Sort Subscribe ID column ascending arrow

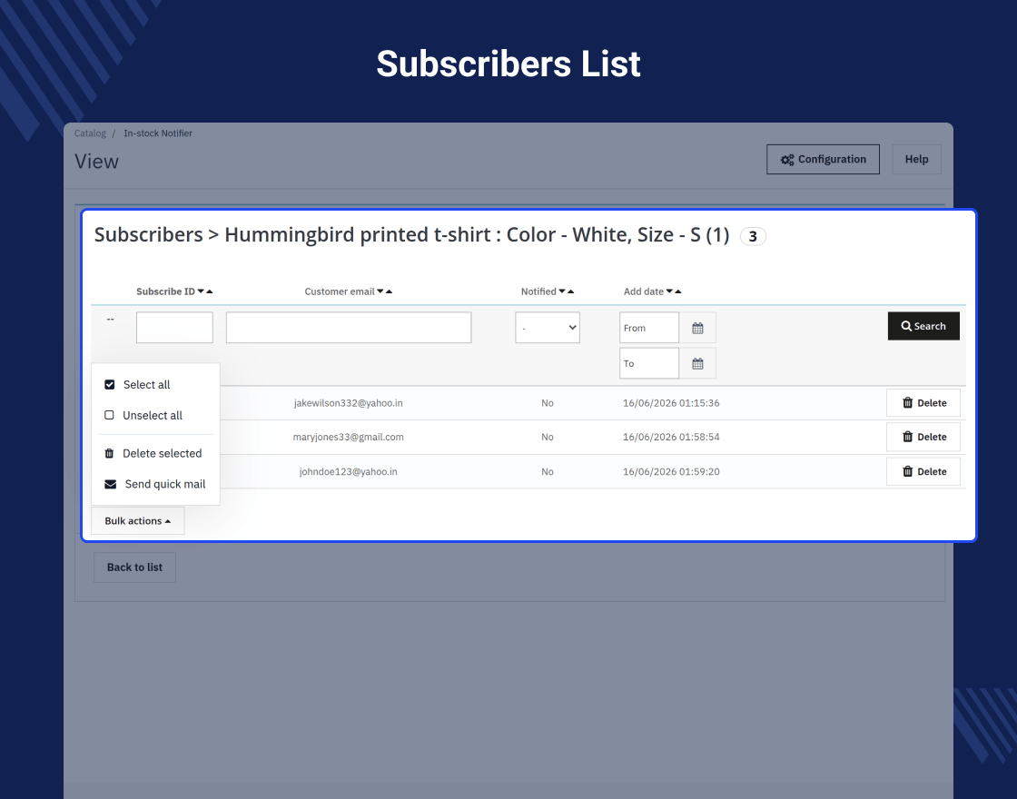(x=210, y=291)
